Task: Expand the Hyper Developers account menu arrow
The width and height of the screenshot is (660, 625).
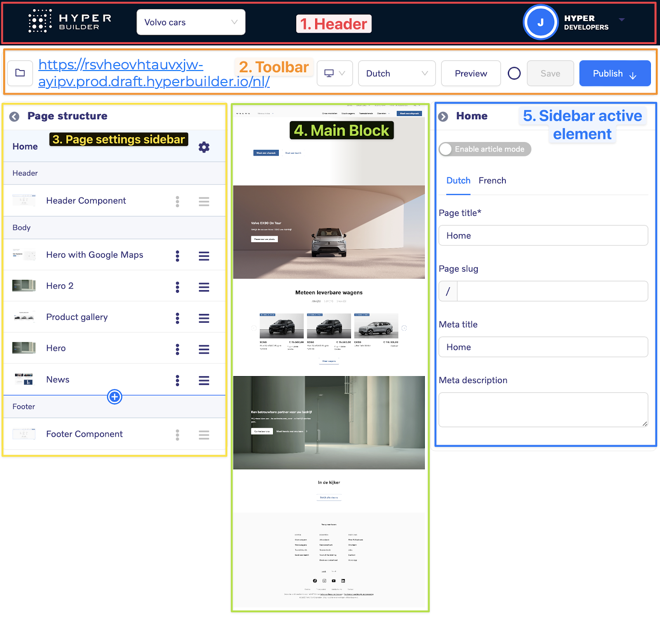Action: (x=622, y=19)
